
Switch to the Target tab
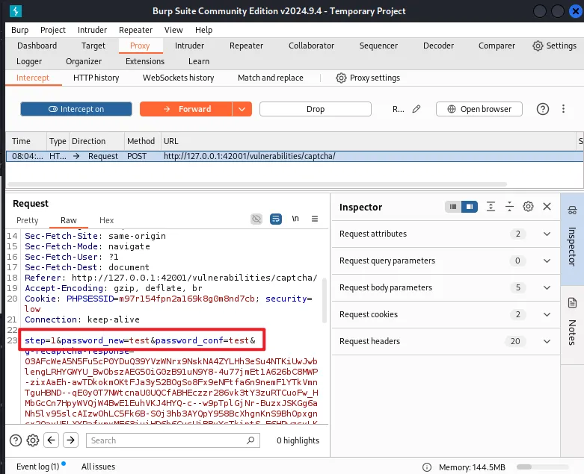point(93,46)
